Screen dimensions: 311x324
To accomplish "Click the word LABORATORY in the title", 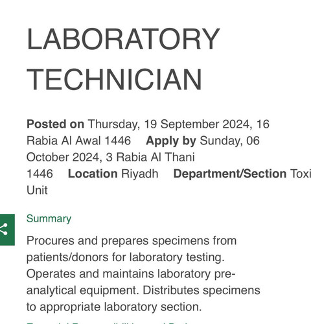I will click(x=123, y=39).
